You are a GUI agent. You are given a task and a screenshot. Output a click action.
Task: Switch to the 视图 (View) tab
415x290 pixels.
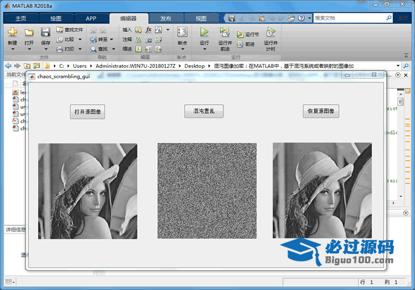pyautogui.click(x=201, y=19)
